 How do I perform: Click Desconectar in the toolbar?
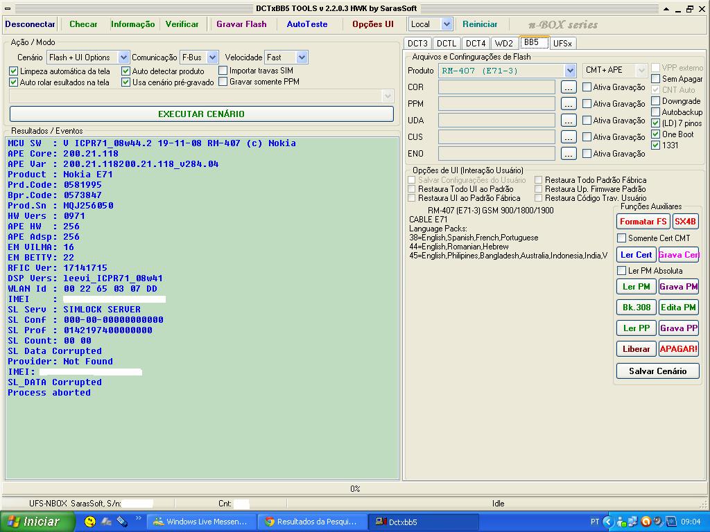coord(31,24)
